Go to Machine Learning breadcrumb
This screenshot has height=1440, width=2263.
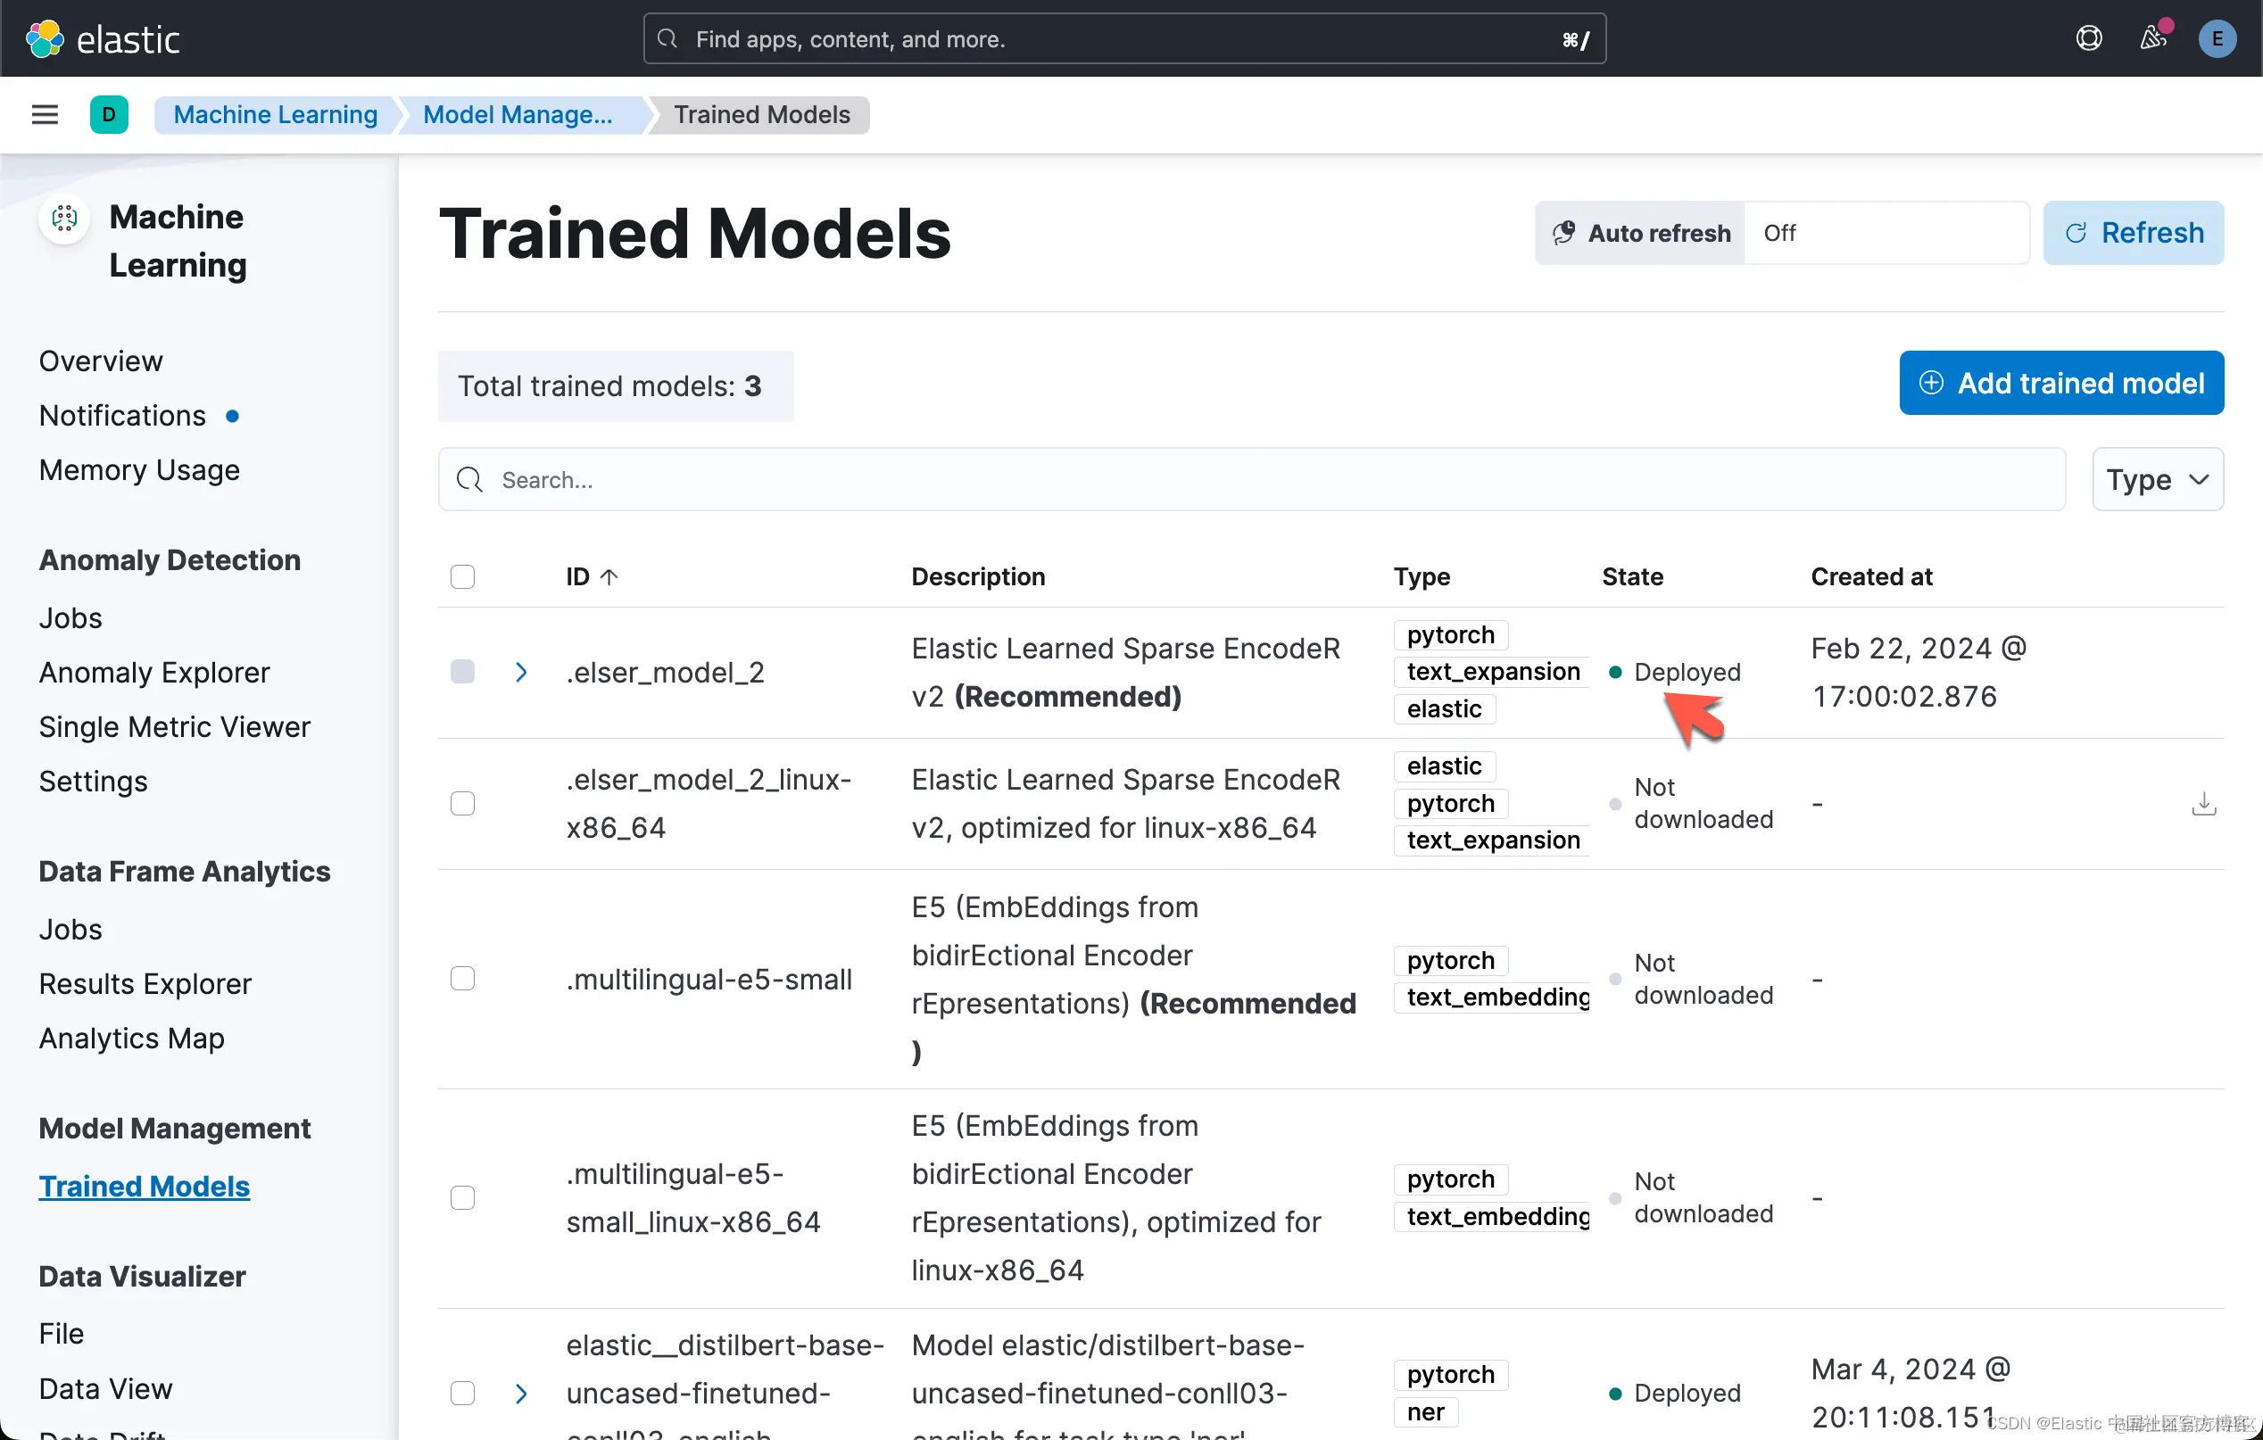click(275, 114)
